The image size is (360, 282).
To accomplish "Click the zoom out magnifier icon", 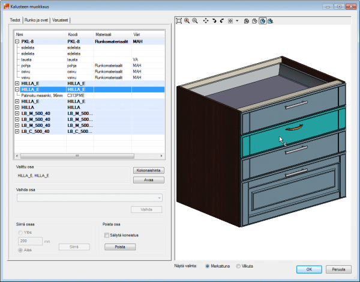I will pos(194,20).
